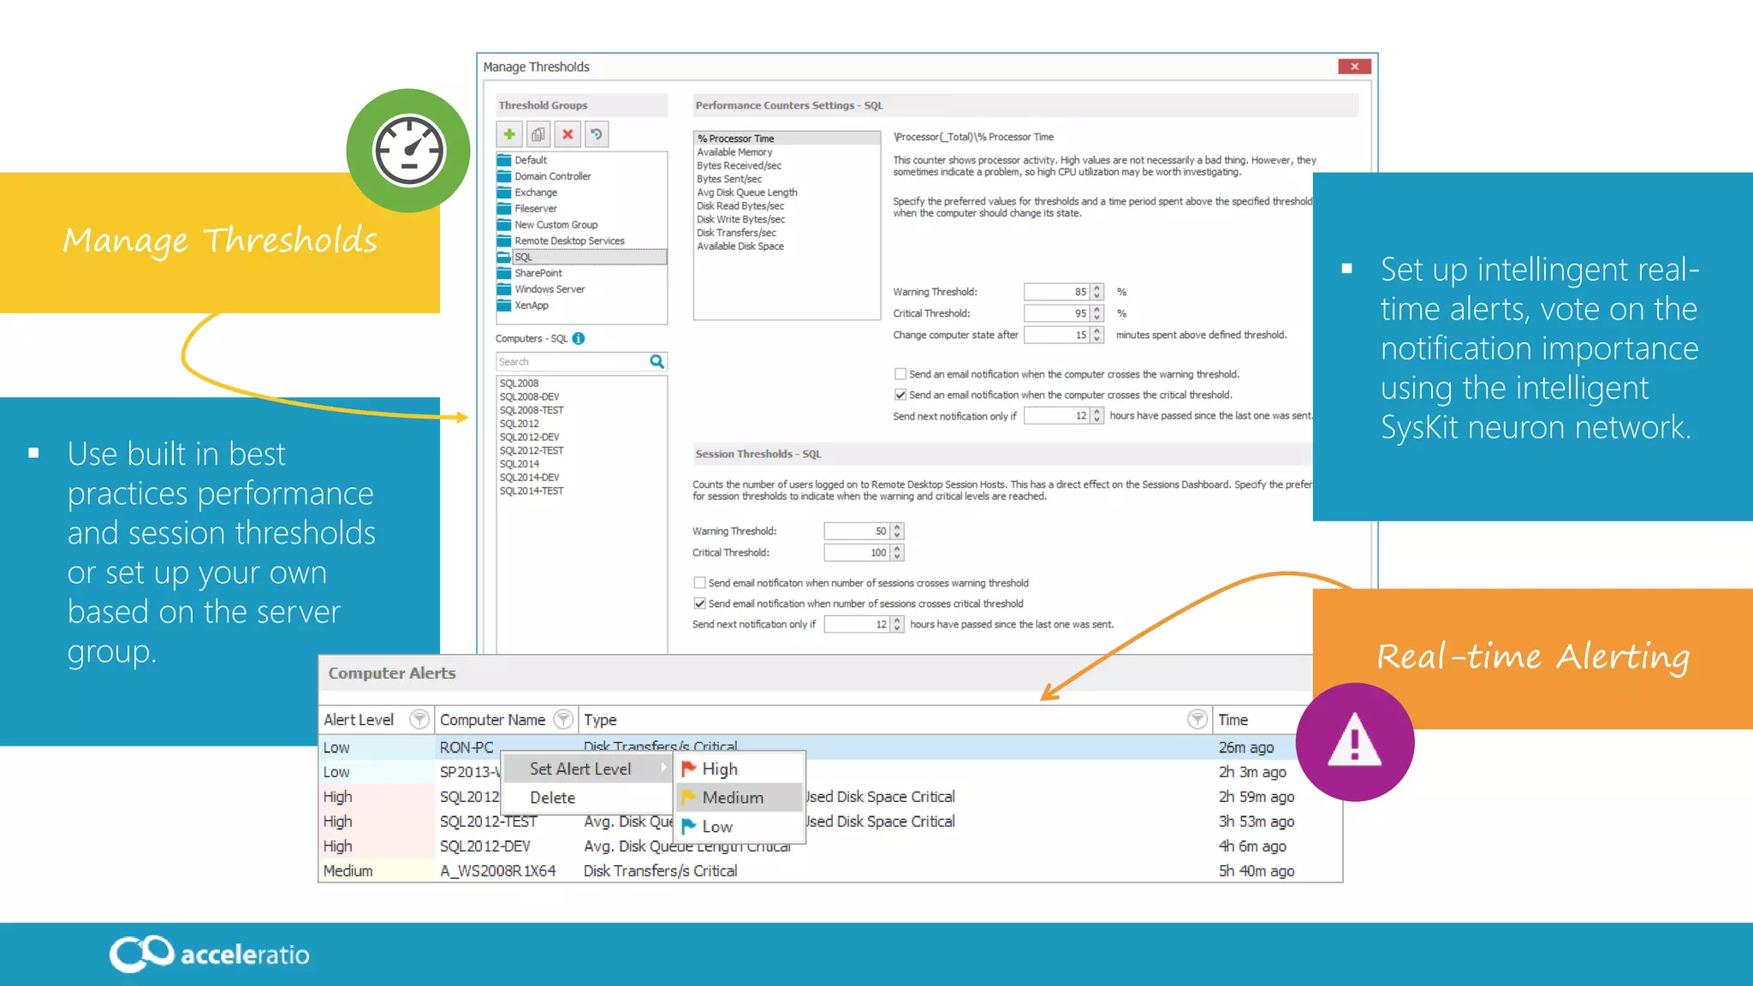Click the magnifier search icon

click(657, 362)
